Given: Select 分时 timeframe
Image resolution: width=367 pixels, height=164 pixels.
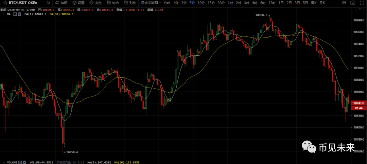Looking at the screenshot, I should pos(167,3).
